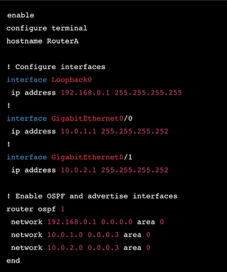This screenshot has width=227, height=272.
Task: Click the 'enable' command line
Action: click(20, 15)
